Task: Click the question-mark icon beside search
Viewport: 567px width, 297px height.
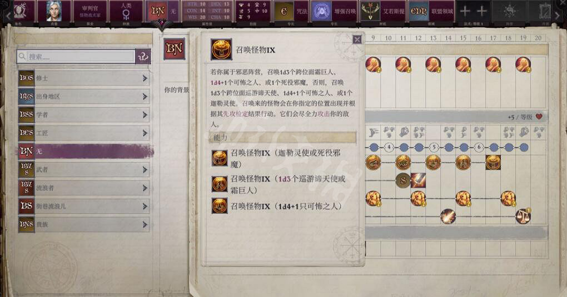Action: (143, 57)
